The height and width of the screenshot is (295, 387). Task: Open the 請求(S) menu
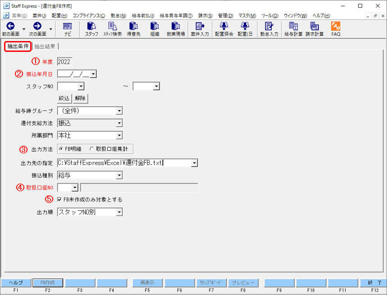[x=205, y=15]
